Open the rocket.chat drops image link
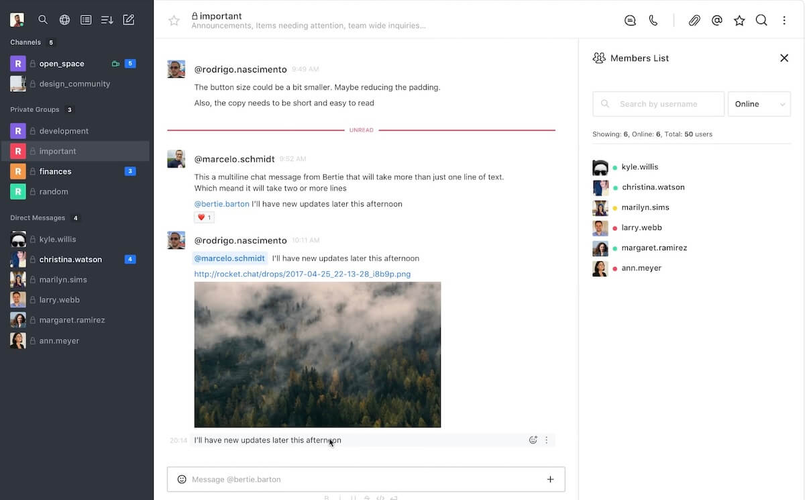805x500 pixels. pyautogui.click(x=302, y=274)
